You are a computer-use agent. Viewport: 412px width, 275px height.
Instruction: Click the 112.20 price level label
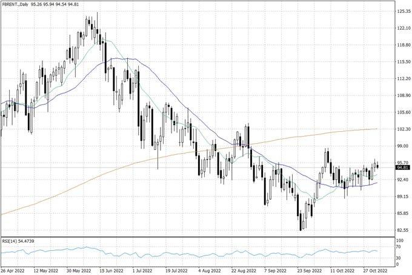[388, 79]
